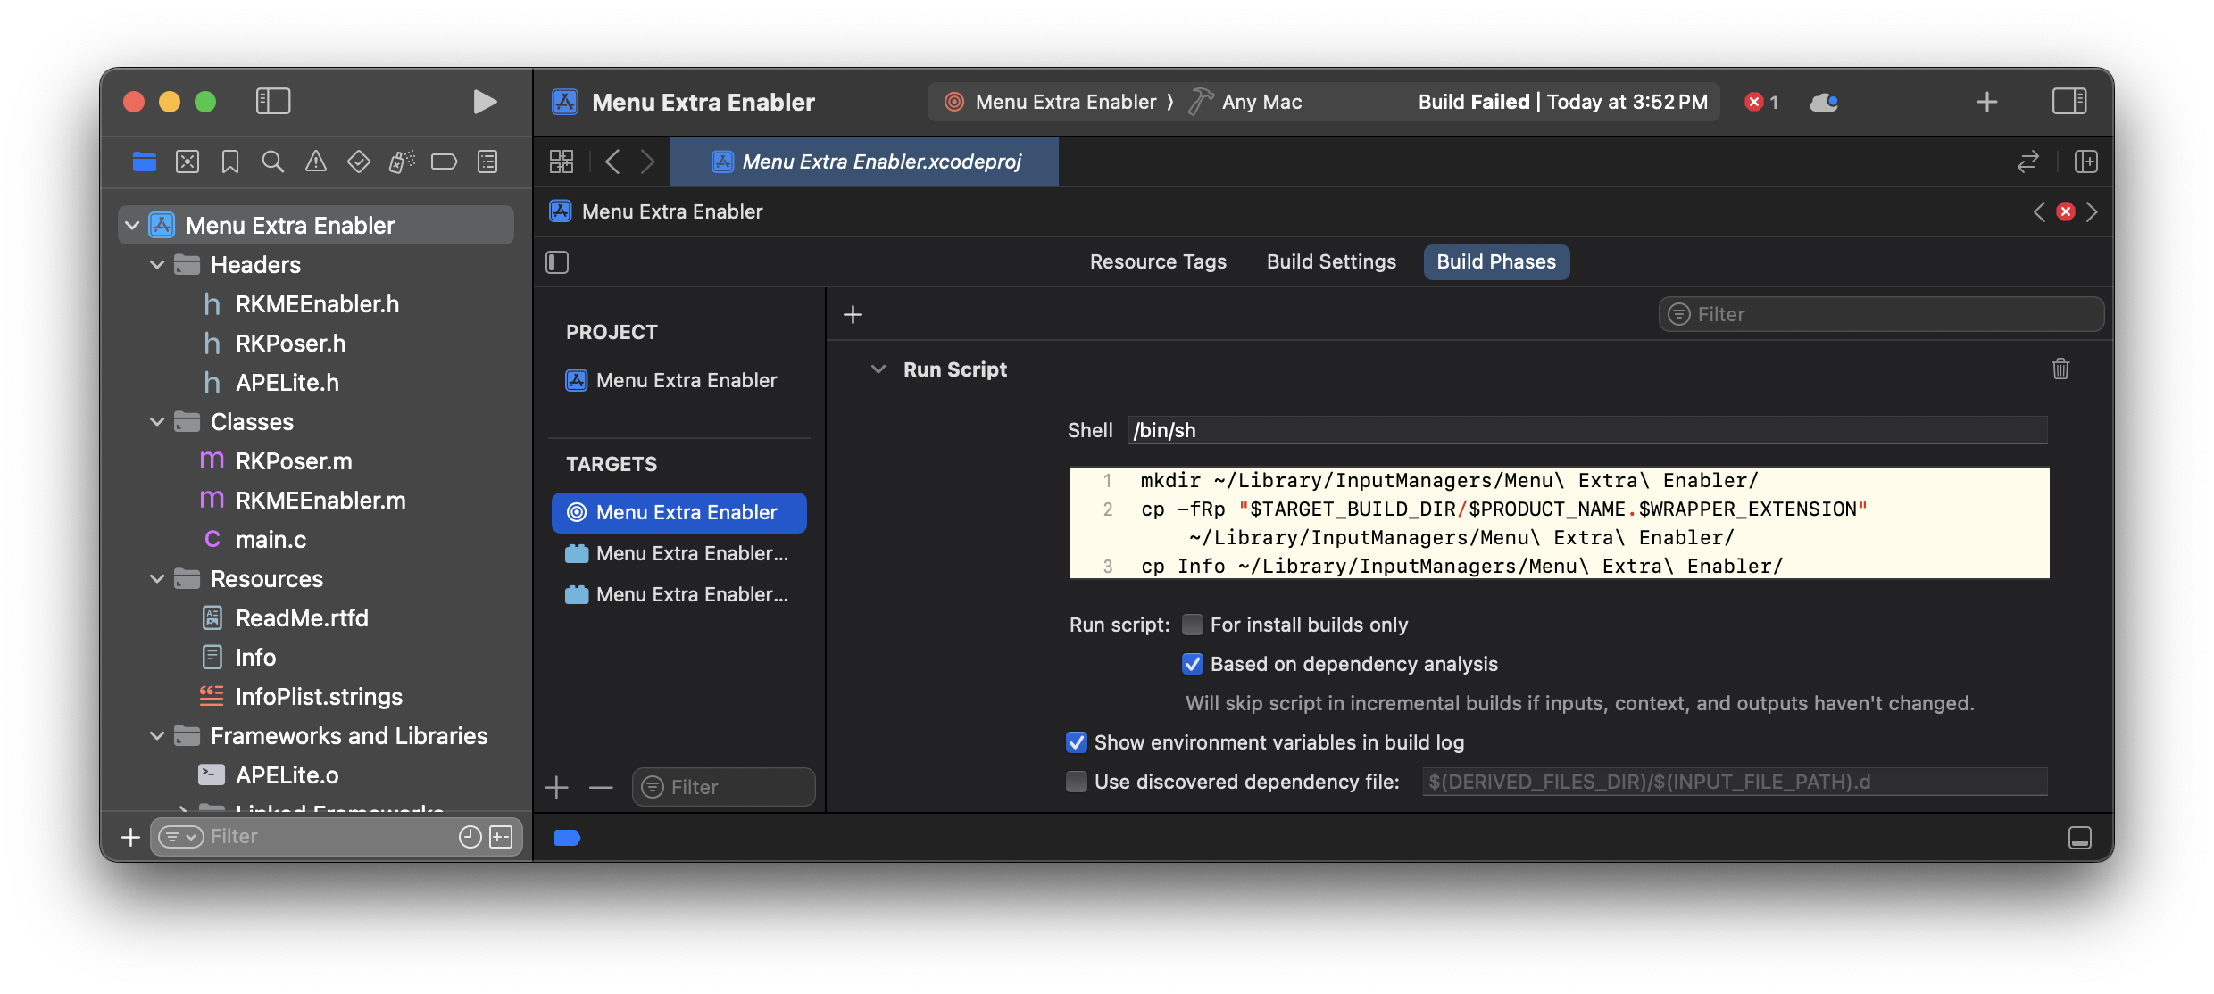Collapse the Frameworks and Libraries group
The height and width of the screenshot is (994, 2214).
(157, 736)
